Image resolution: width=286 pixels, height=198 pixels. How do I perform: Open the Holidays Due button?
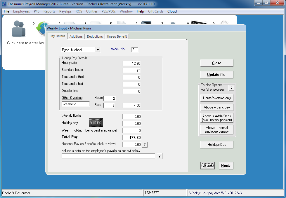(x=217, y=145)
